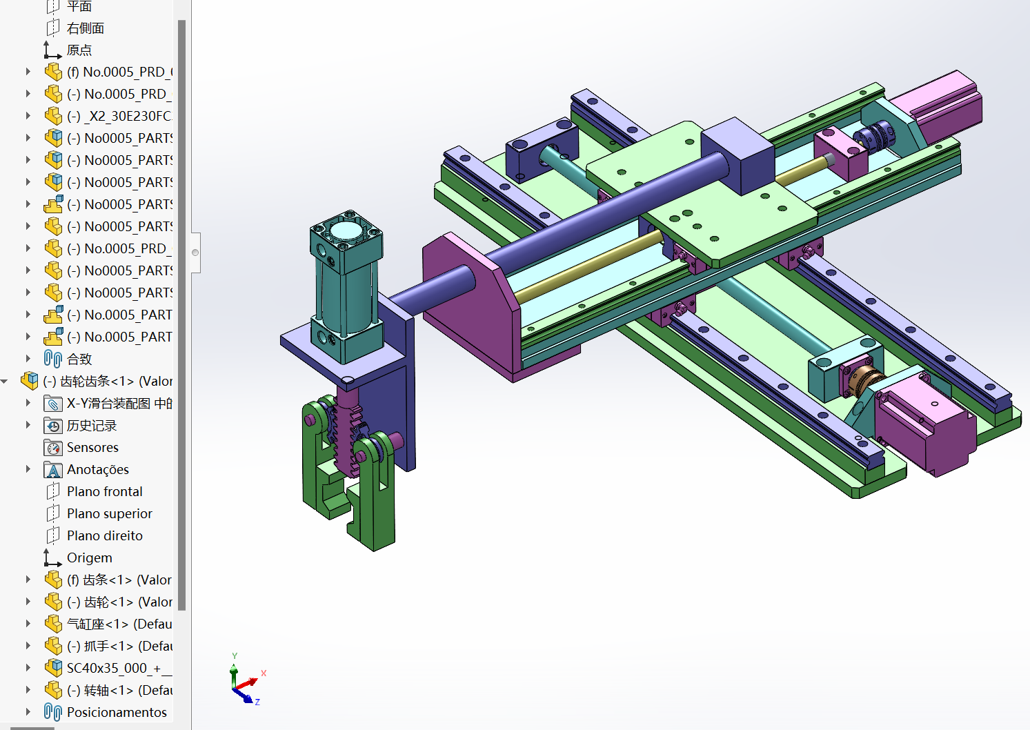Click the feature tree vertical scrollbar
The image size is (1030, 730).
click(181, 310)
